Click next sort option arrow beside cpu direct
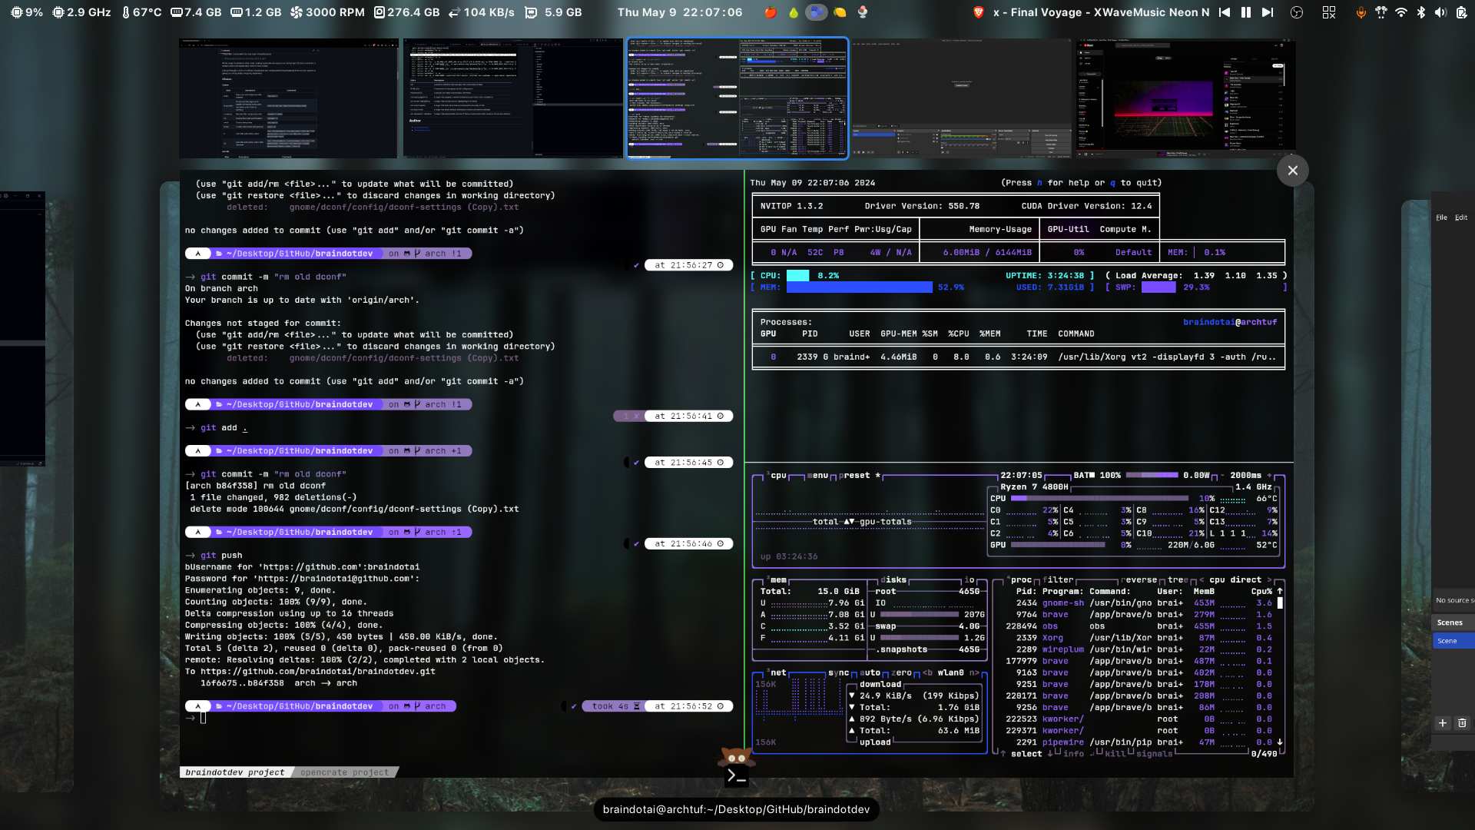 [1270, 580]
